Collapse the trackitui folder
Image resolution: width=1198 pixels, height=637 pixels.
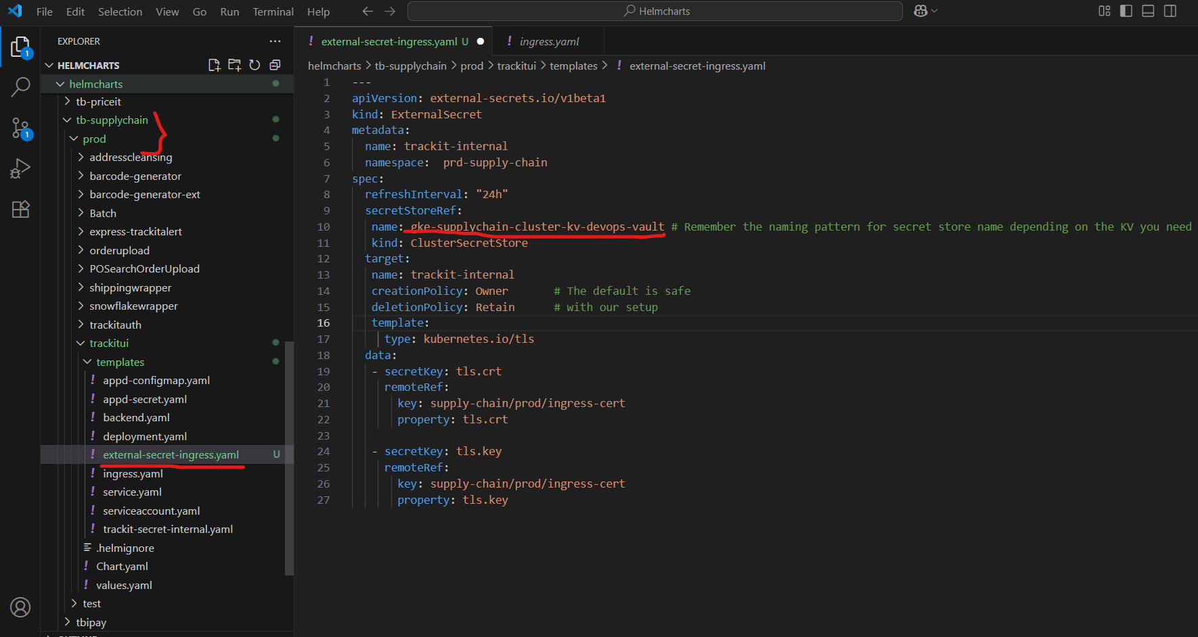[x=108, y=344]
